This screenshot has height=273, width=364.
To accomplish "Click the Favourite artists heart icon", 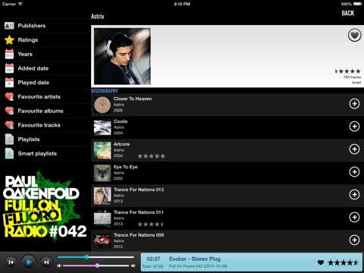I will click(9, 96).
